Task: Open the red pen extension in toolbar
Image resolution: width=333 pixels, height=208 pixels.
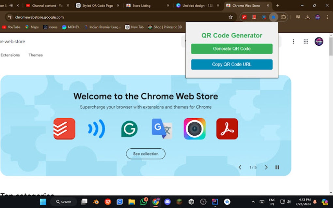Action: click(244, 17)
